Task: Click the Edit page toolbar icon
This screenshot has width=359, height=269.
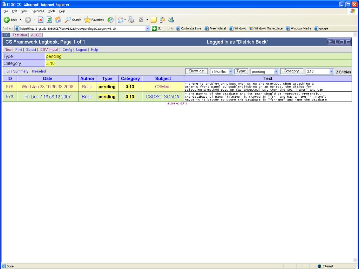Action: point(141,20)
